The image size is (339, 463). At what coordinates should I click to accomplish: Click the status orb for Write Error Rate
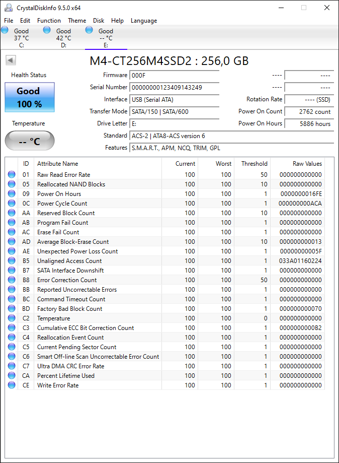tap(12, 385)
